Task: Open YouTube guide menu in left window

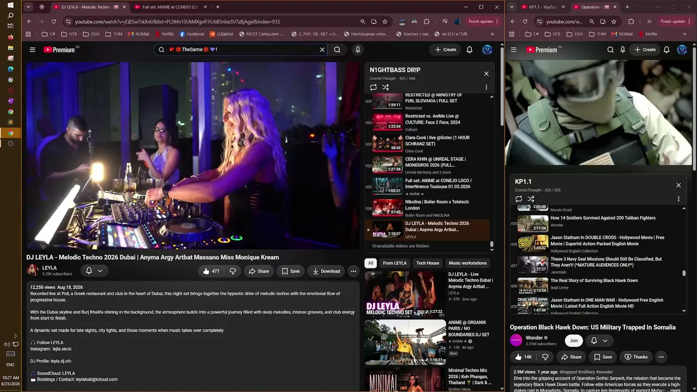Action: 32,50
